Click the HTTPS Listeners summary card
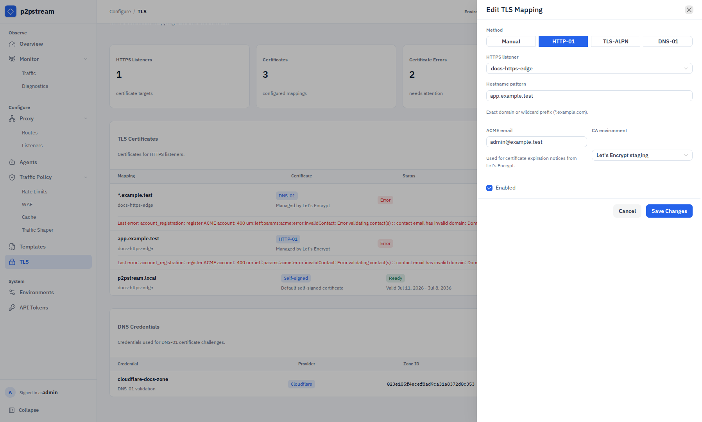The width and height of the screenshot is (702, 422). pyautogui.click(x=179, y=76)
